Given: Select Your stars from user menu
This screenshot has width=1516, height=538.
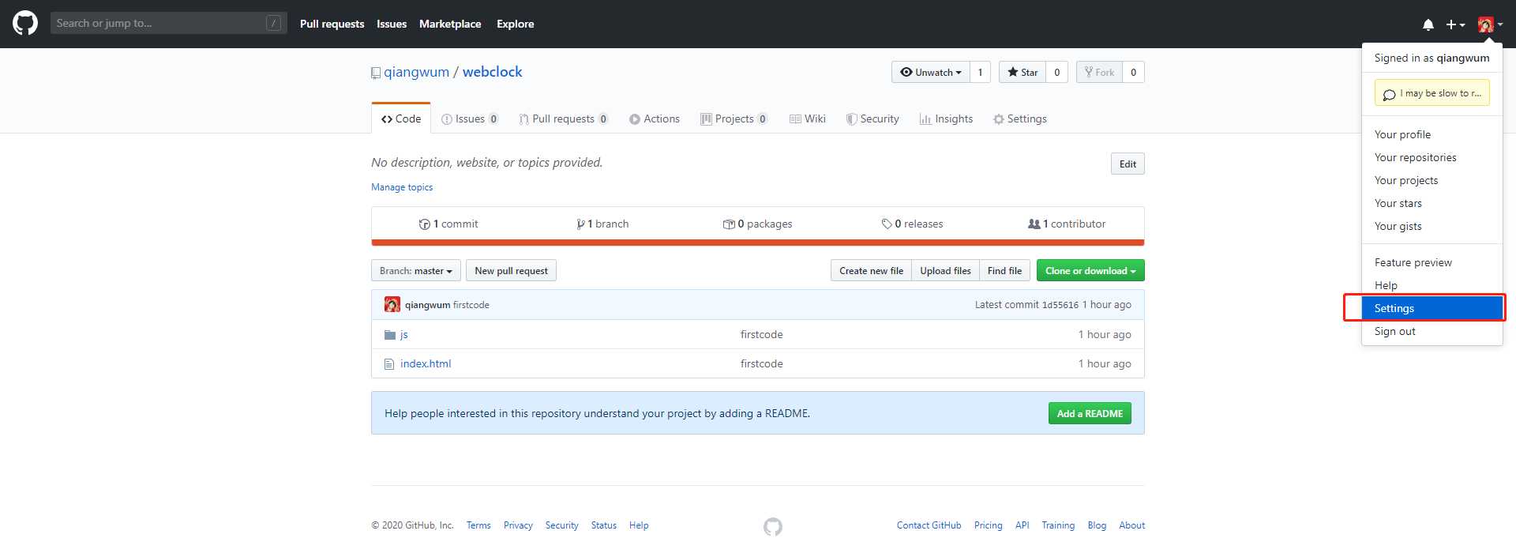Looking at the screenshot, I should [1432, 203].
